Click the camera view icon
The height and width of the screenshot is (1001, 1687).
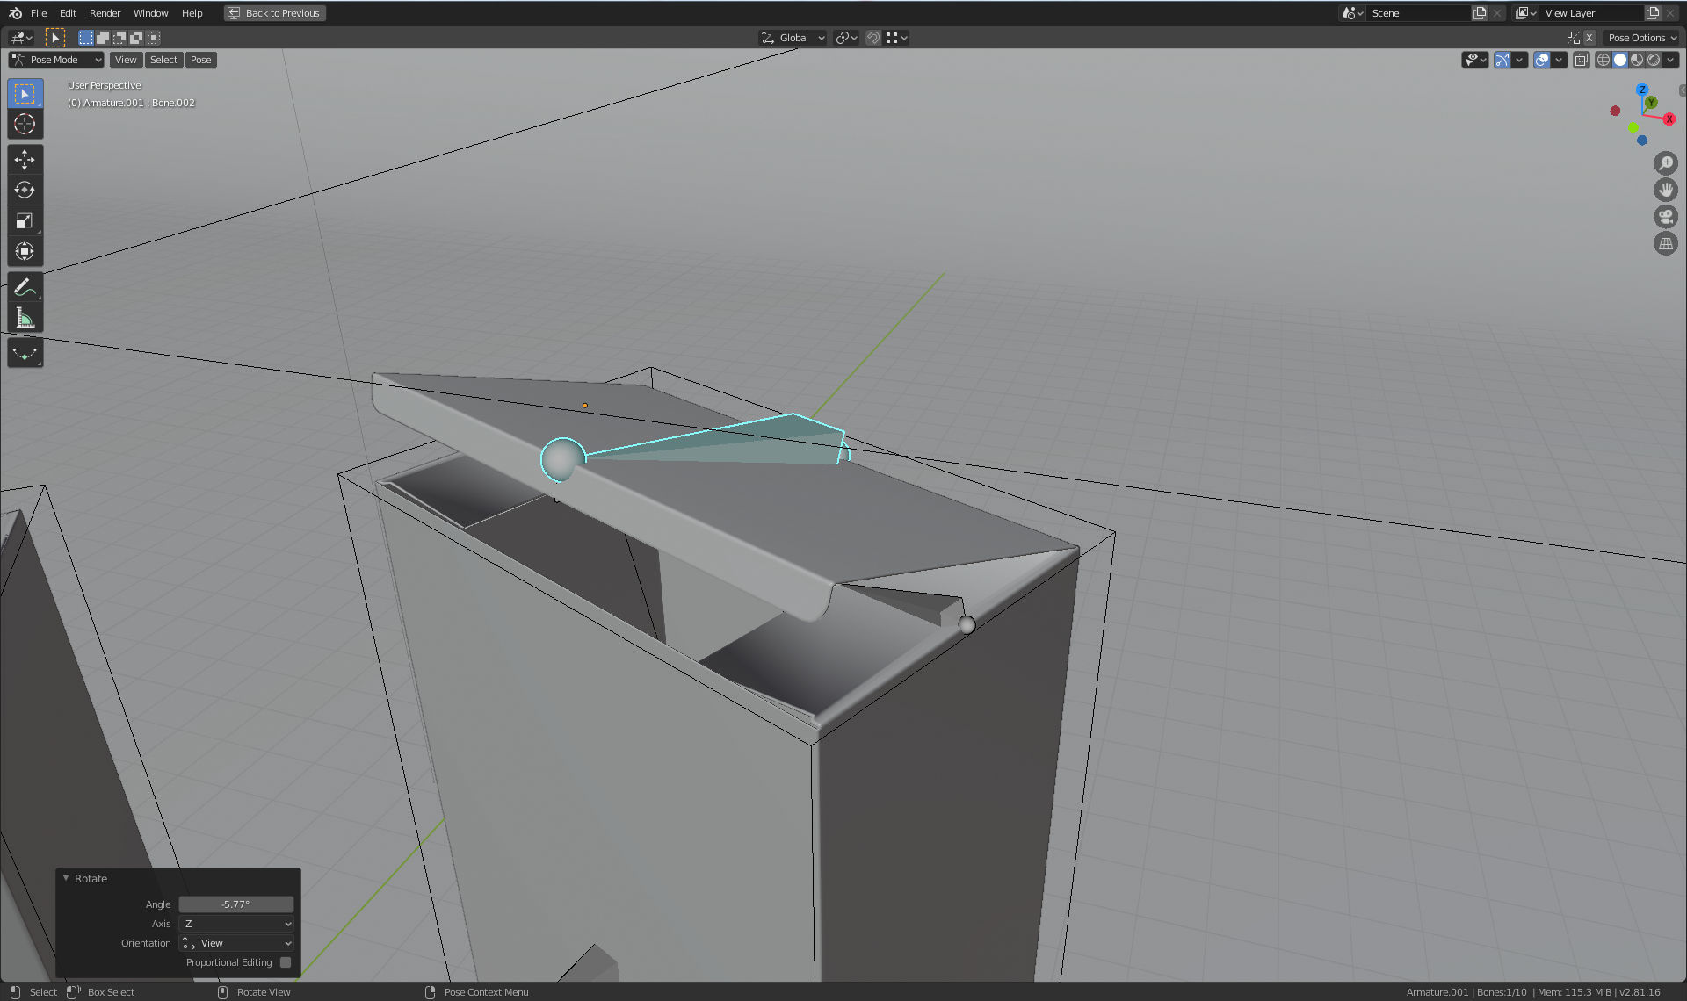(x=1665, y=217)
